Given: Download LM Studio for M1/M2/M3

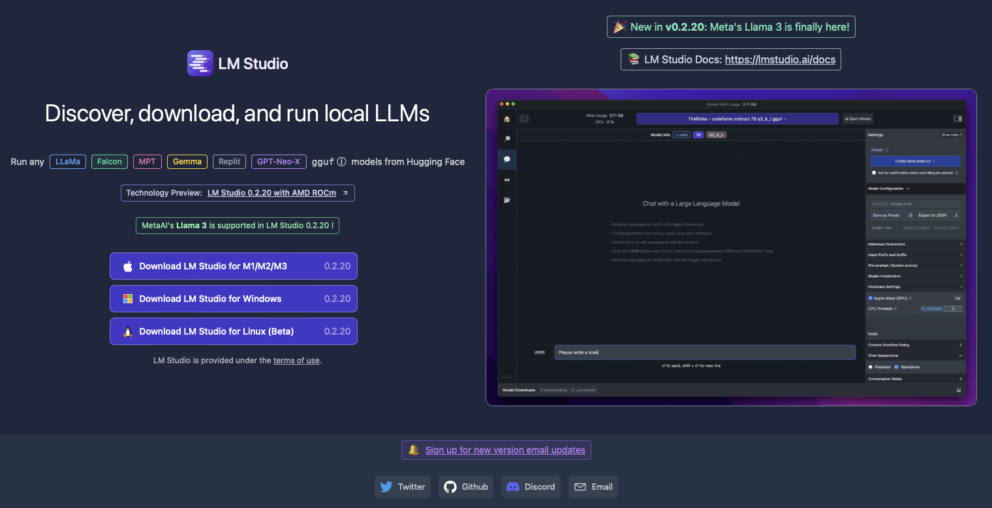Looking at the screenshot, I should (234, 266).
